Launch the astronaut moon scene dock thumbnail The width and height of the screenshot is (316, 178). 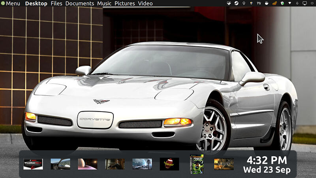coord(142,164)
